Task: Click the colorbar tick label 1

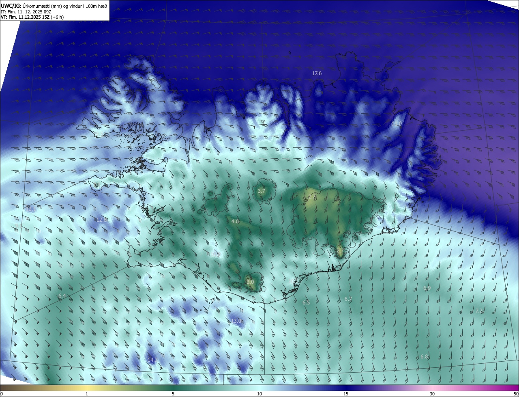Action: [x=87, y=394]
